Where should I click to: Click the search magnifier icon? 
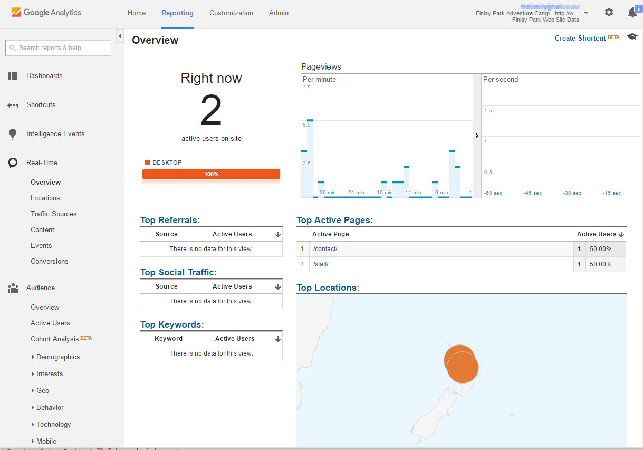point(13,48)
